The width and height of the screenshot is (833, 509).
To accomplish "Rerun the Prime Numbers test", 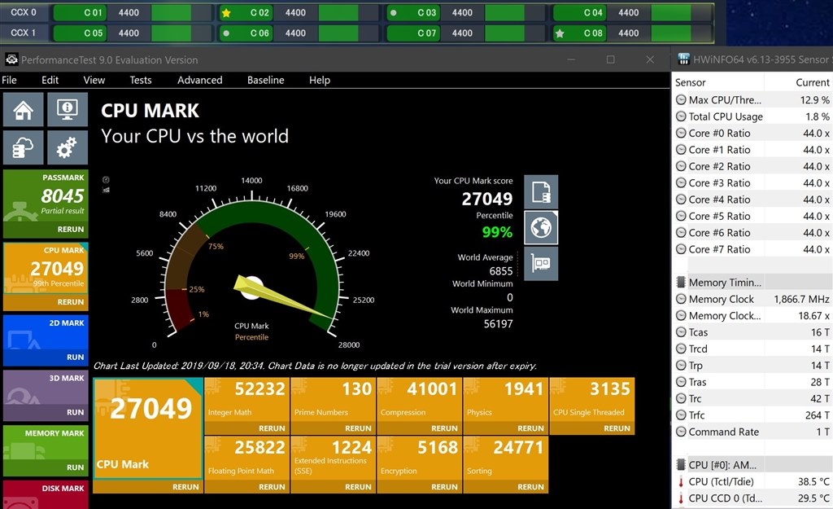I will (358, 428).
